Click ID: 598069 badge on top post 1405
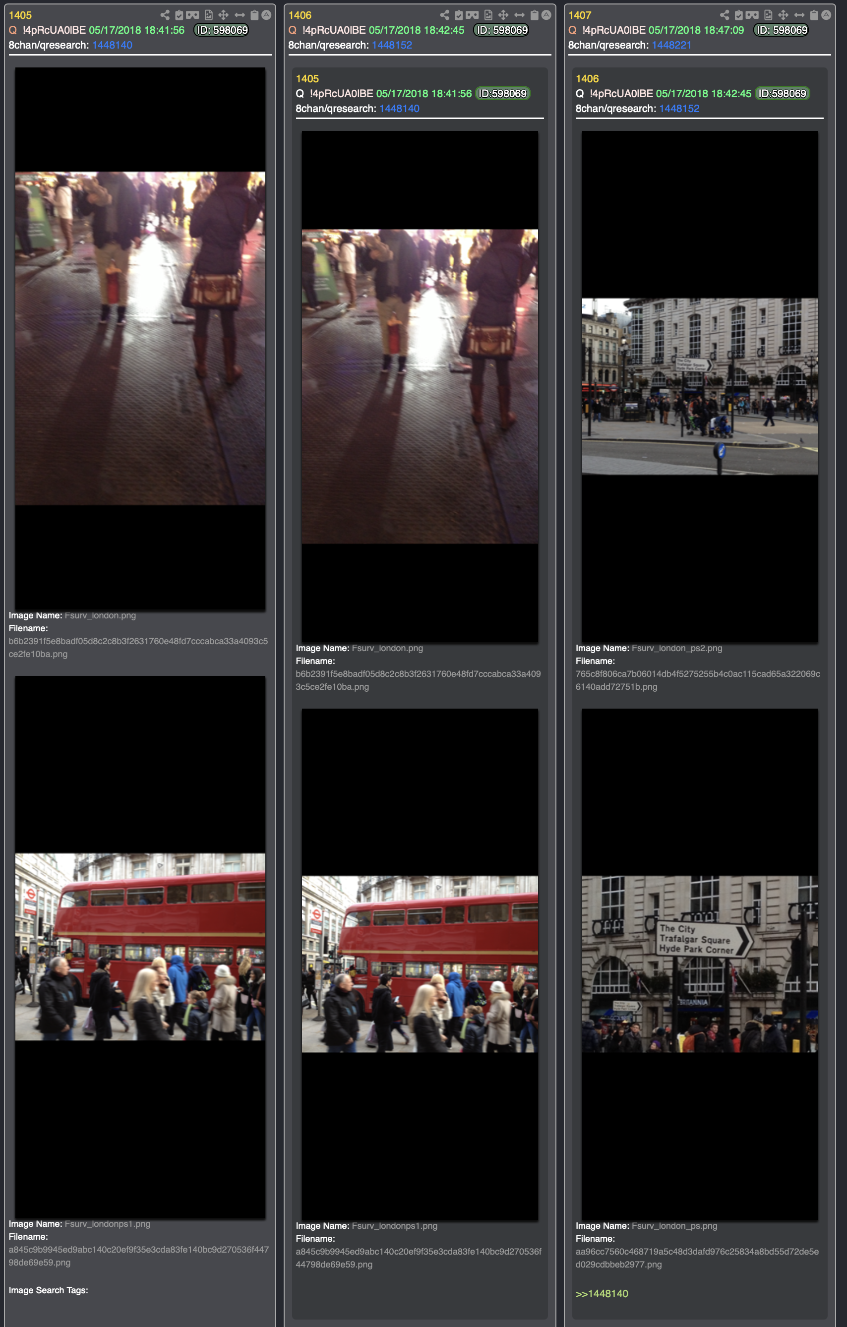This screenshot has height=1327, width=847. [222, 30]
